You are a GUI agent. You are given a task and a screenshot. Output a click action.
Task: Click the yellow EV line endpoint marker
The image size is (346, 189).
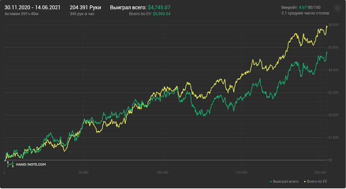coord(327,26)
